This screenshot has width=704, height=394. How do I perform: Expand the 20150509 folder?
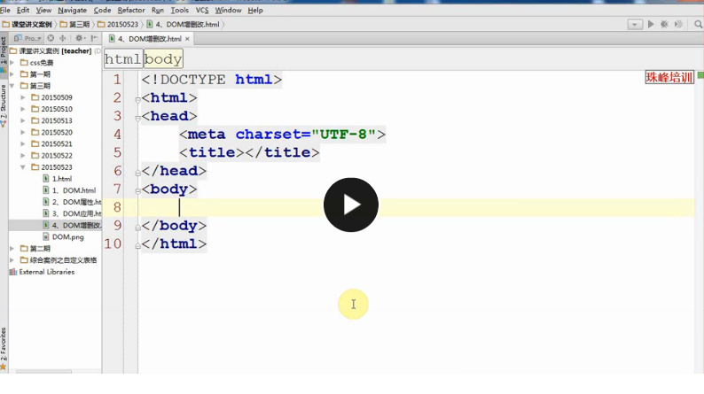23,97
